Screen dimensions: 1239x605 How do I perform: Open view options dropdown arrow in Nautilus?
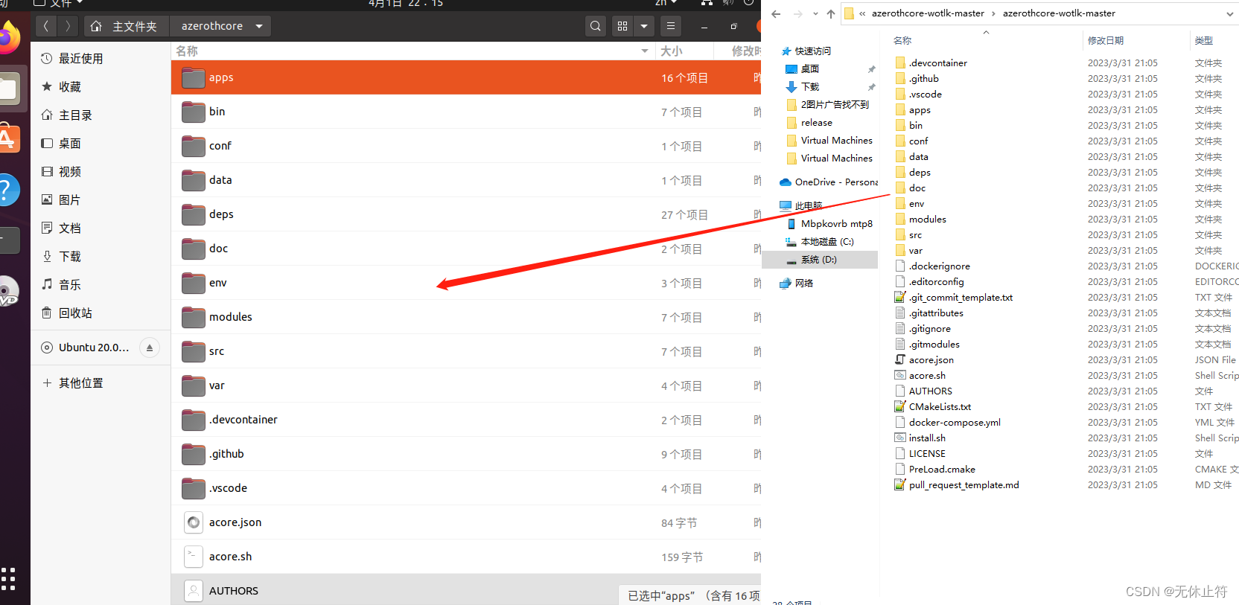click(x=644, y=26)
